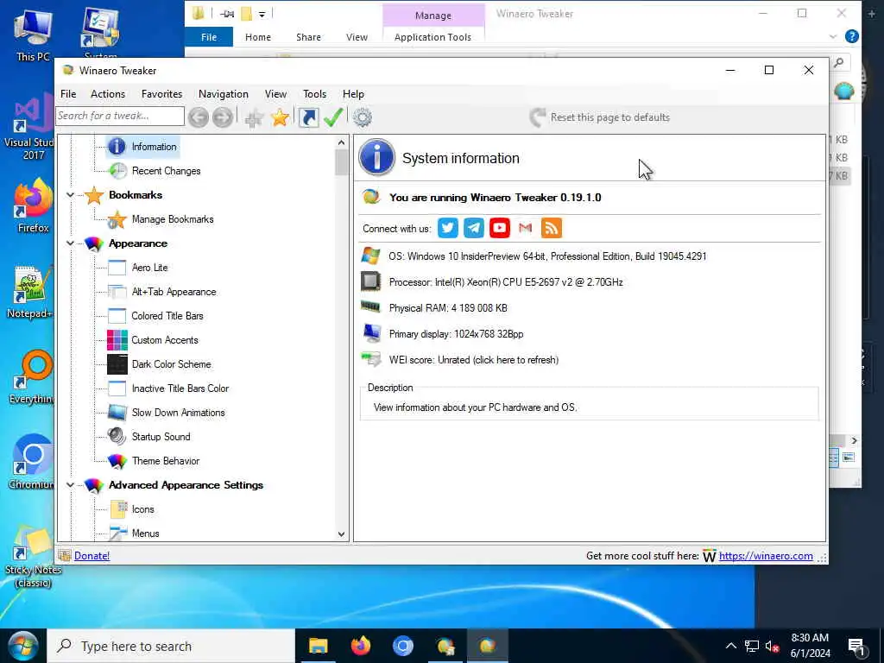Image resolution: width=884 pixels, height=663 pixels.
Task: Open the notification center icon
Action: (x=856, y=647)
